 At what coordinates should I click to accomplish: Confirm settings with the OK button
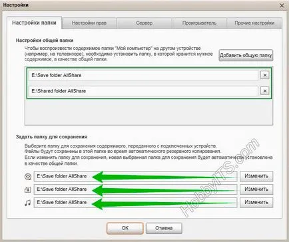[x=125, y=228]
